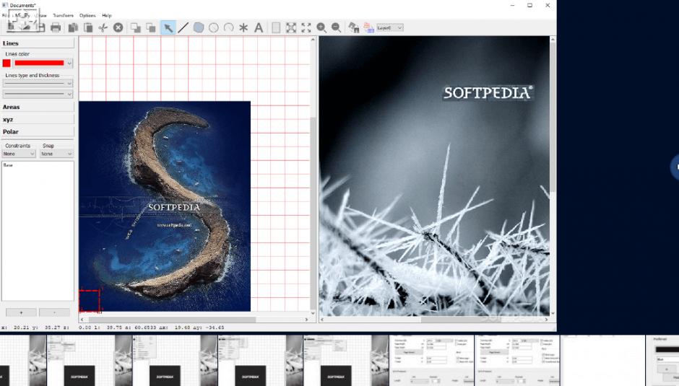This screenshot has width=679, height=386.
Task: Open the fourth thumbnail in the bottom strip
Action: (260, 361)
